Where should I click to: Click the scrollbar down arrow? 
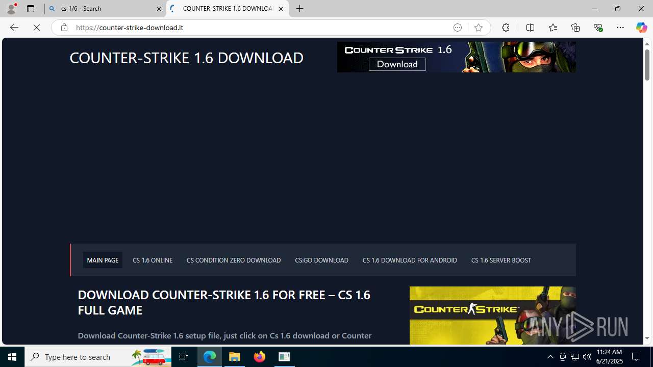(647, 338)
